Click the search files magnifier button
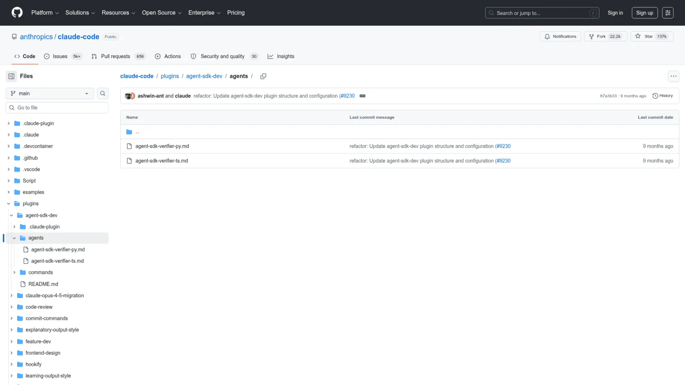The image size is (685, 385). tap(103, 93)
